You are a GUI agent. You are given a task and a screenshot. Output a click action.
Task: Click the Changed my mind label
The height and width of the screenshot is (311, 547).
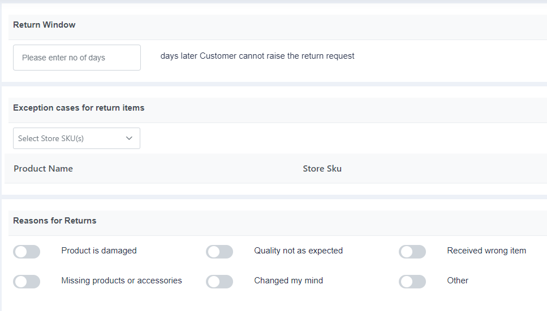[288, 281]
